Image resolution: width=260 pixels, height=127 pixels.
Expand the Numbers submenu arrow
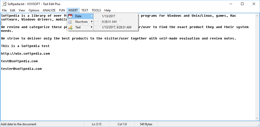91,22
